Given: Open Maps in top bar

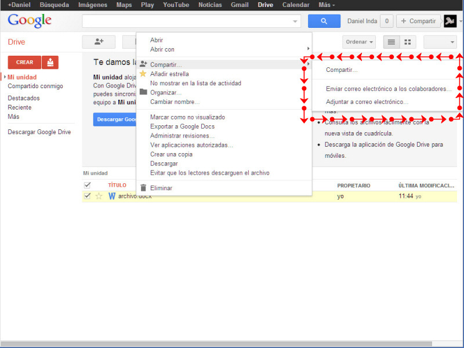Looking at the screenshot, I should 124,5.
